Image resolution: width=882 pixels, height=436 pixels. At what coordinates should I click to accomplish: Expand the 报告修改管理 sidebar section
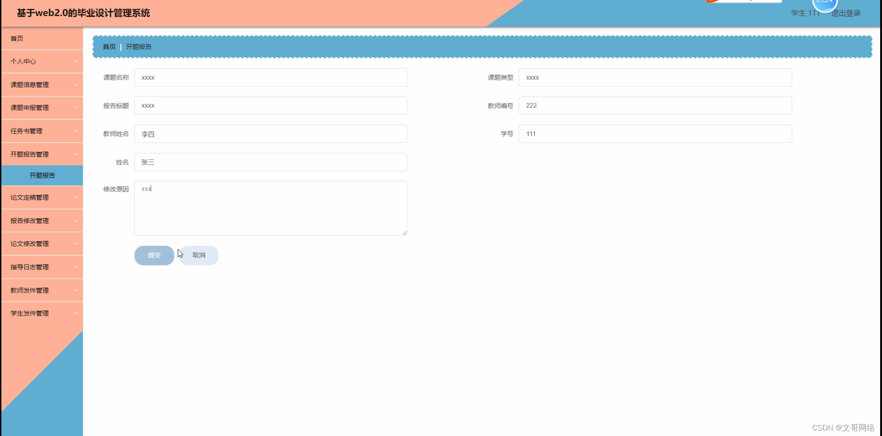(x=41, y=220)
